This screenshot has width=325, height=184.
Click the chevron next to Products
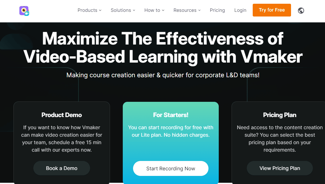100,10
